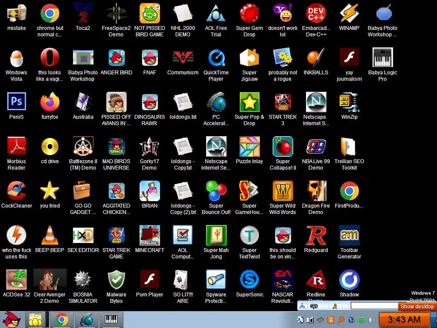Image resolution: width=437 pixels, height=328 pixels.
Task: Open the loldongs.txt file
Action: point(183,102)
